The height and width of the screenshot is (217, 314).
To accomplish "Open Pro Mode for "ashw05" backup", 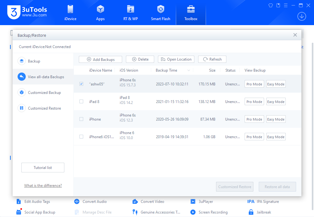I will pyautogui.click(x=254, y=84).
